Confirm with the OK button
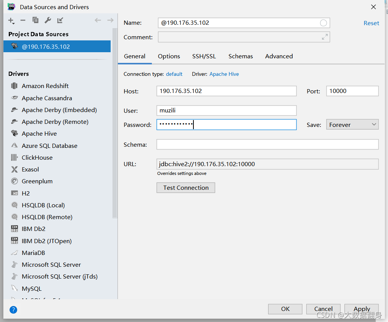 coord(285,309)
